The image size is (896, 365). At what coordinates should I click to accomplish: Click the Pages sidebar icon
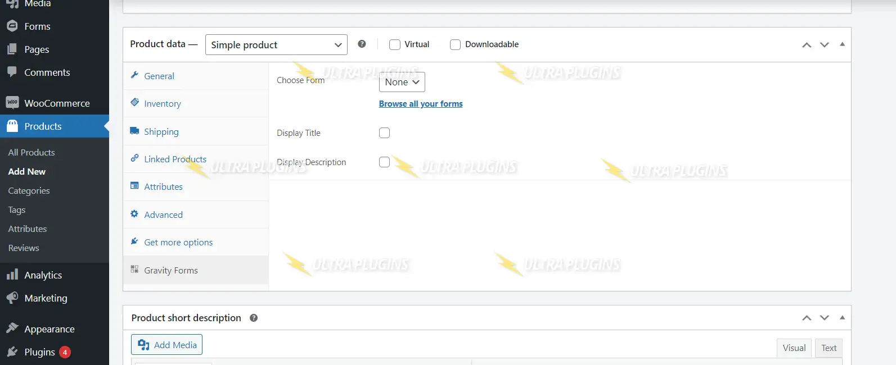(12, 49)
